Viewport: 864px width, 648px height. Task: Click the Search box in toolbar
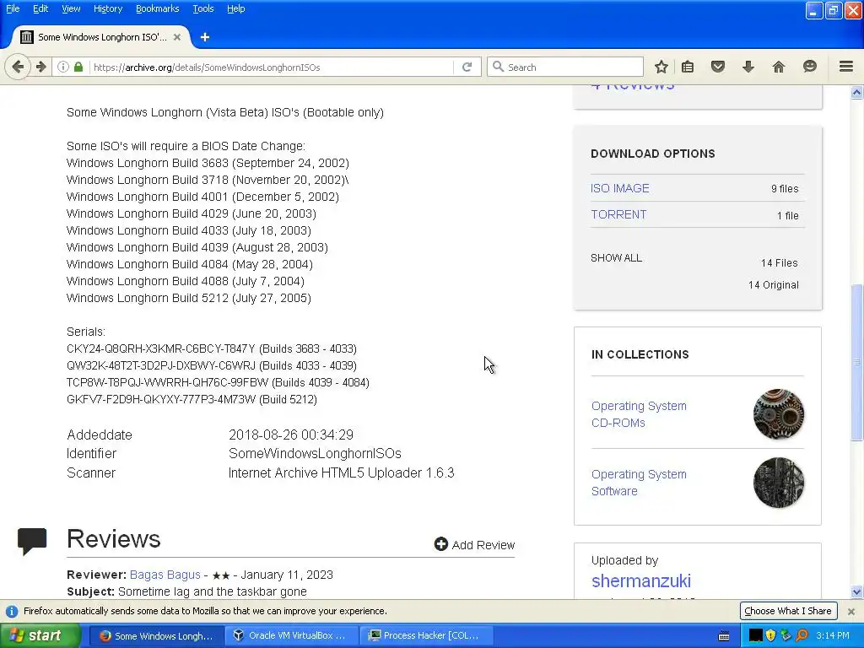pyautogui.click(x=565, y=67)
